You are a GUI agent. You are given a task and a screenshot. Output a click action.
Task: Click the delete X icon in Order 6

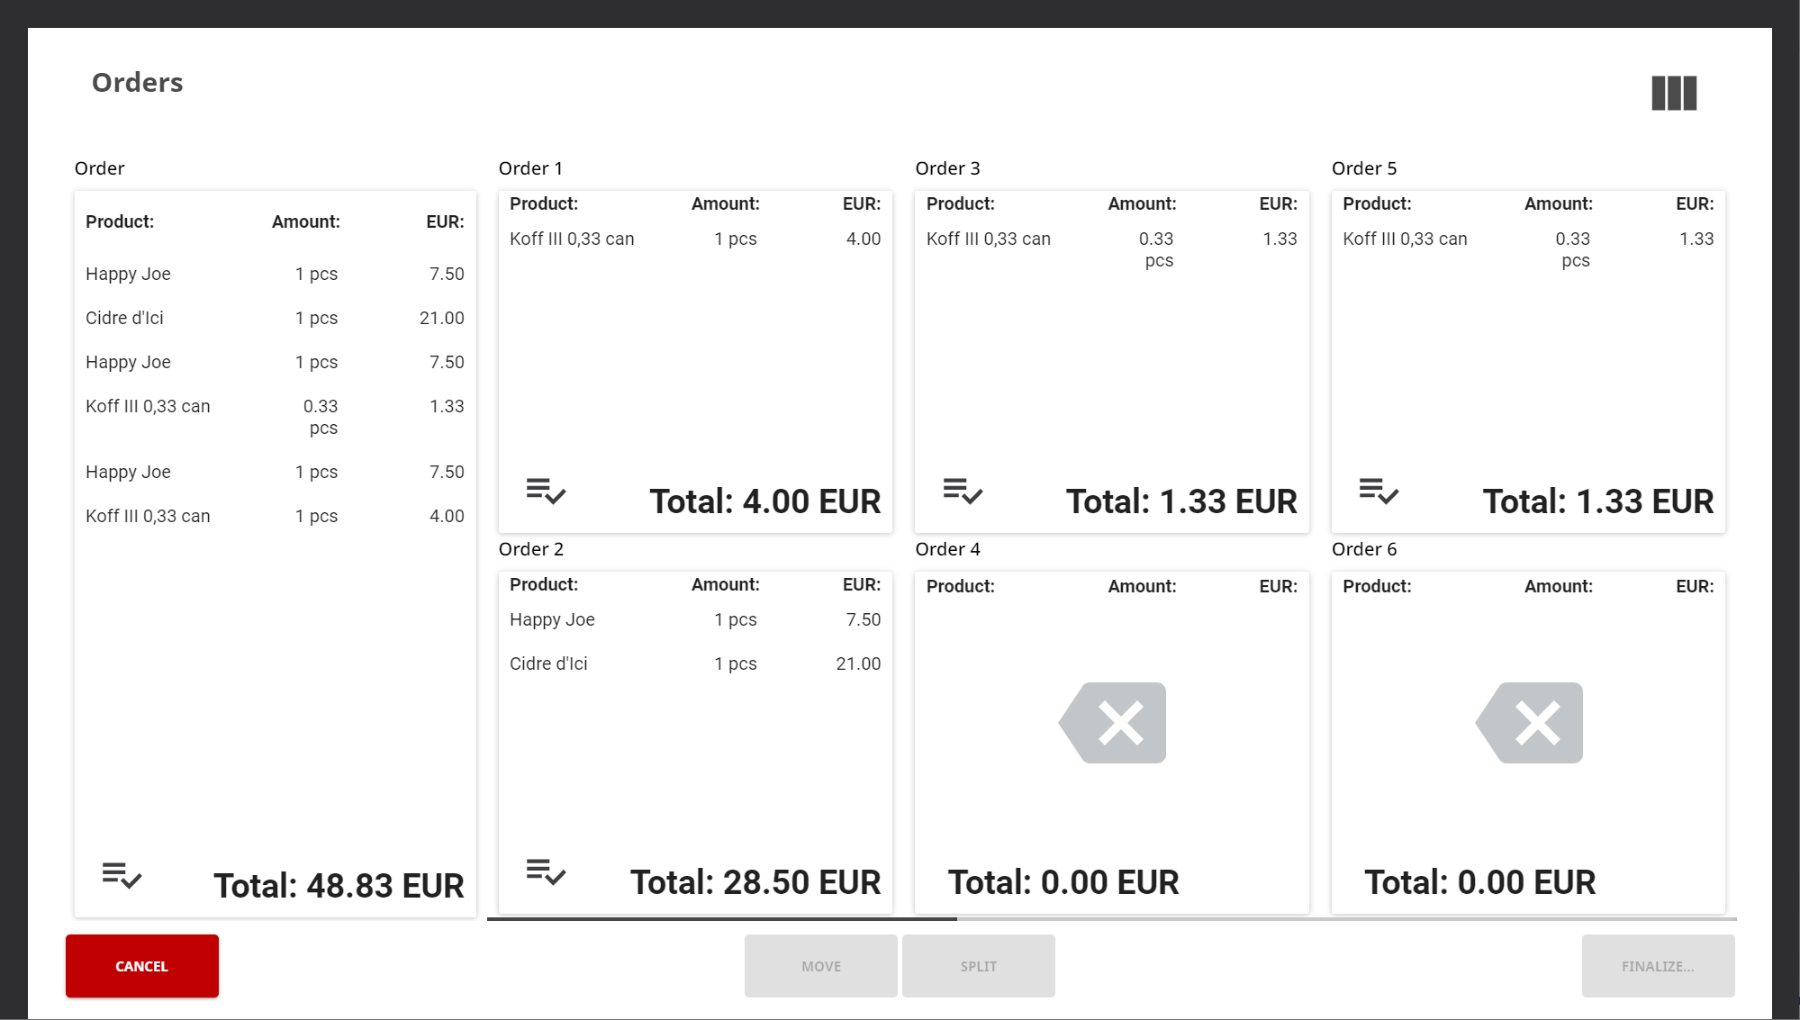click(x=1530, y=723)
